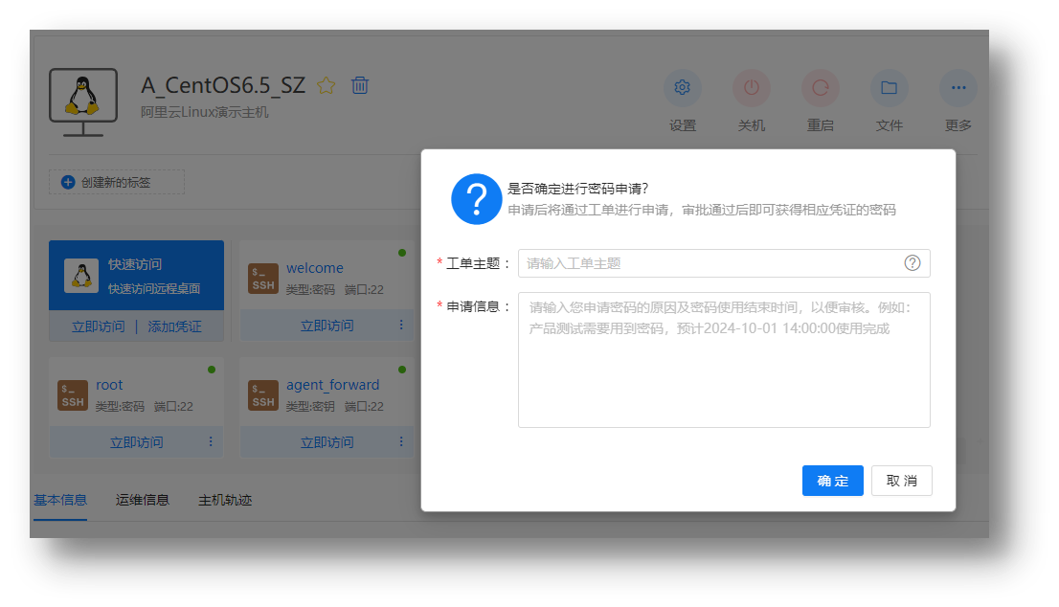Open three-dot menu on root card
Viewport: 1059px width, 607px height.
point(211,442)
